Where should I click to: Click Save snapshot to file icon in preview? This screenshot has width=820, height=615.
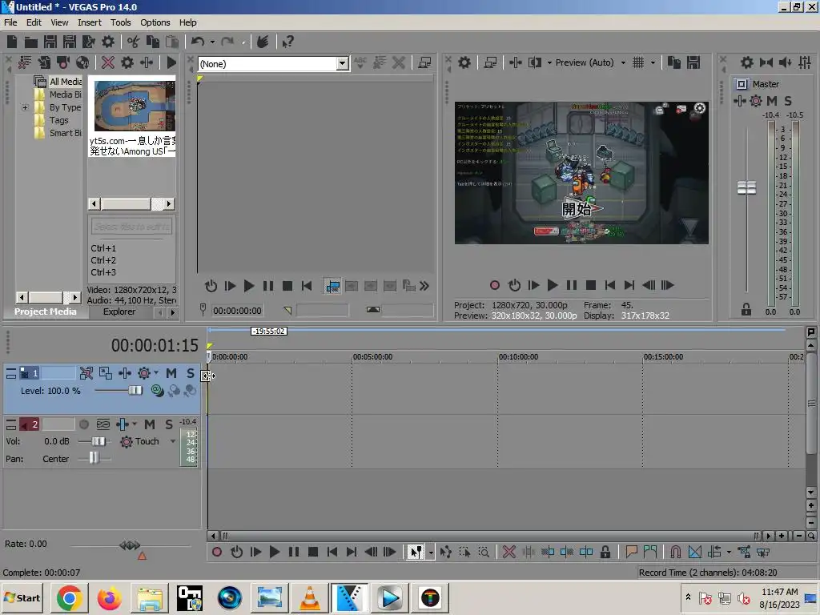point(693,62)
